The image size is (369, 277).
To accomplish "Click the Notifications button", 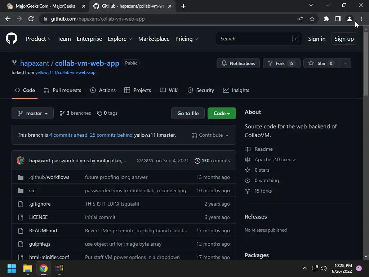I will pos(238,63).
